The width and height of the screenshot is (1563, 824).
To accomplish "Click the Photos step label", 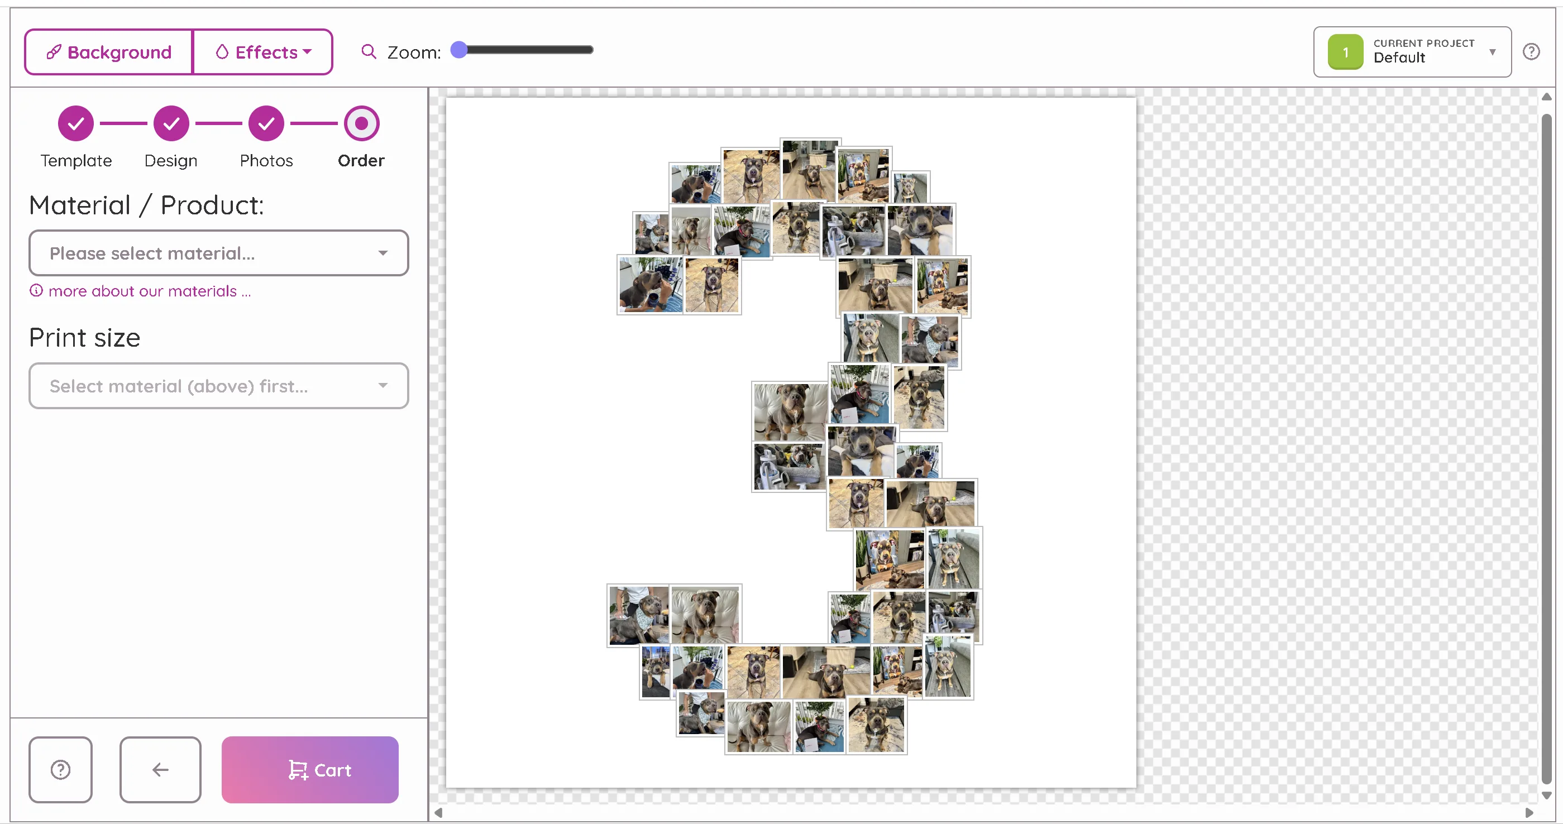I will [x=266, y=161].
